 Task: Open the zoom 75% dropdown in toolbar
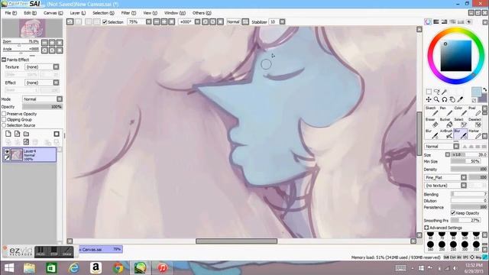tap(149, 22)
